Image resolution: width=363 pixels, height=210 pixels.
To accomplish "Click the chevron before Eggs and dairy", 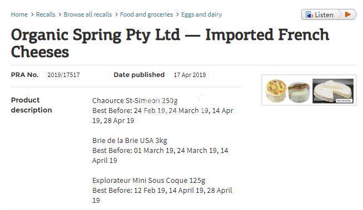I will coord(177,15).
